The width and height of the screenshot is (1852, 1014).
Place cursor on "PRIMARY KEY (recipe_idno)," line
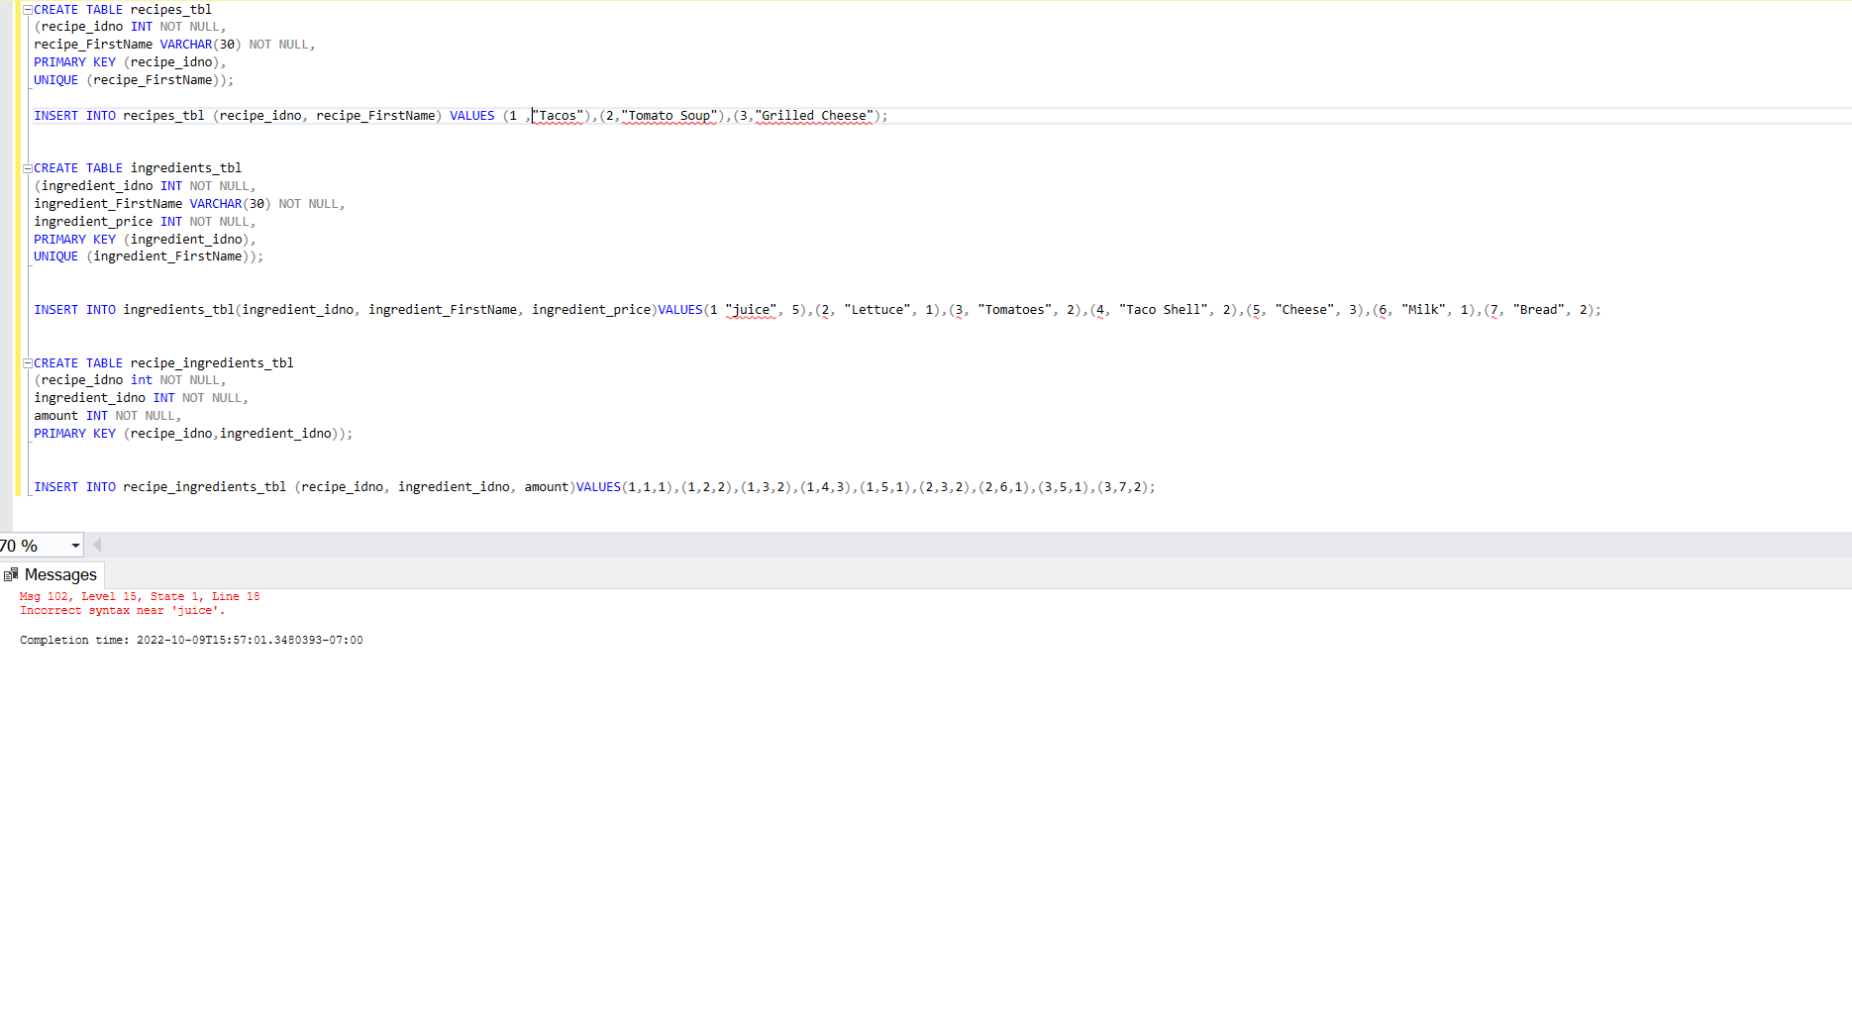130,62
